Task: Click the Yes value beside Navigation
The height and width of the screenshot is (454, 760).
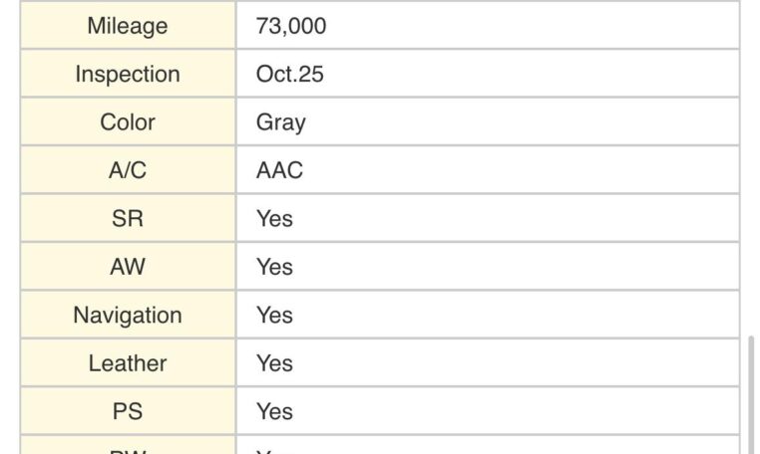Action: [x=274, y=315]
